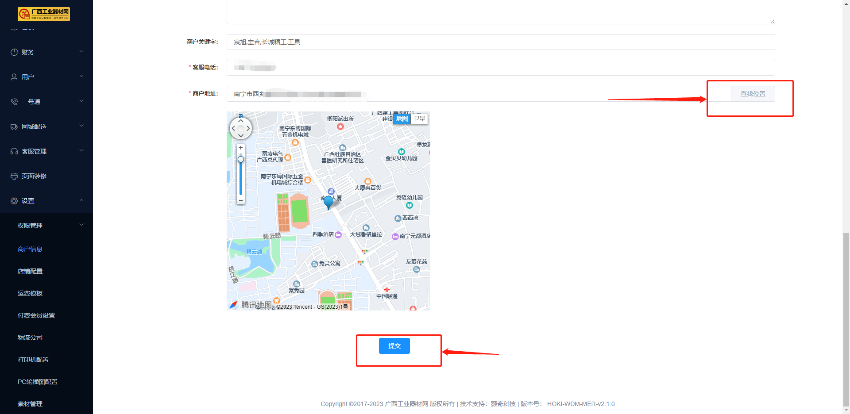This screenshot has width=850, height=414.
Task: Pan the map right using arrow control
Action: [248, 128]
